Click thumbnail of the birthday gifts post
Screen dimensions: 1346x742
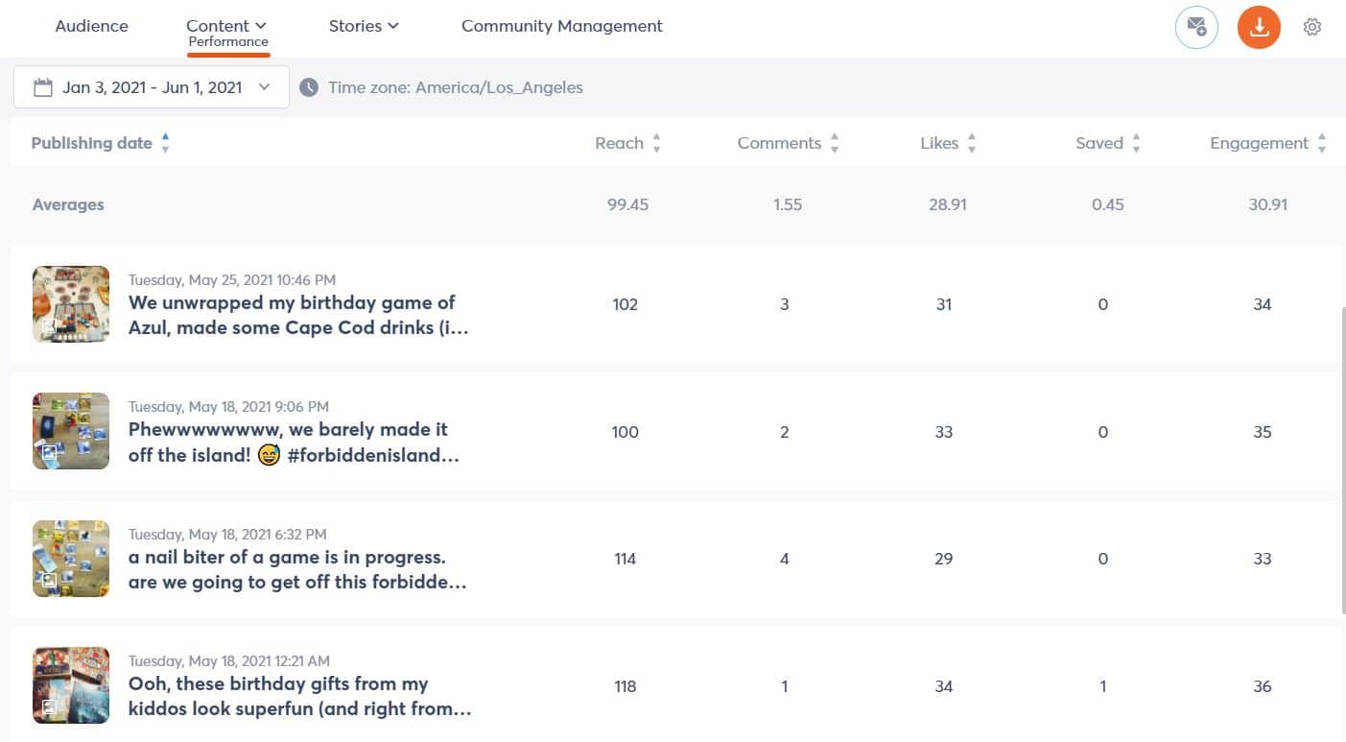[71, 685]
